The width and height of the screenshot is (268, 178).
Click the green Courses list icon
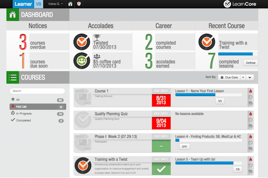(13, 77)
